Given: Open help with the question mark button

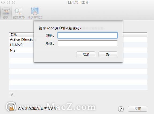Looking at the screenshot, I should click(x=121, y=109).
